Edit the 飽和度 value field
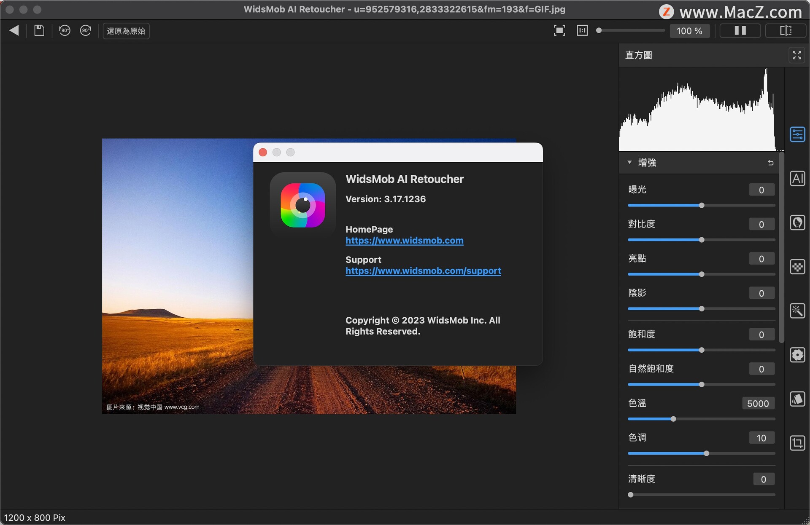Viewport: 810px width, 525px height. (761, 335)
